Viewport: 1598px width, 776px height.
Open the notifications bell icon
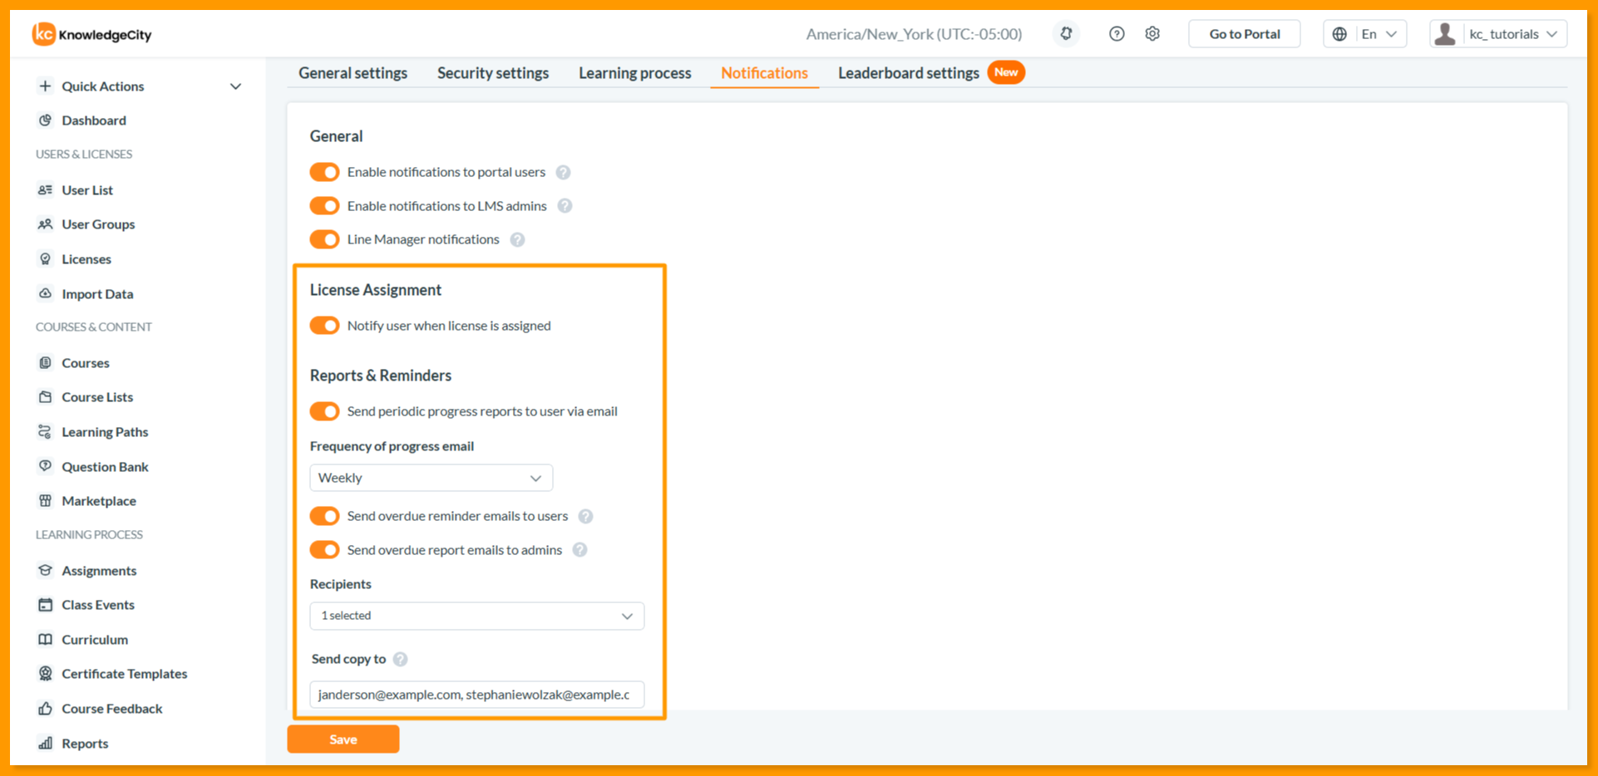click(1066, 34)
